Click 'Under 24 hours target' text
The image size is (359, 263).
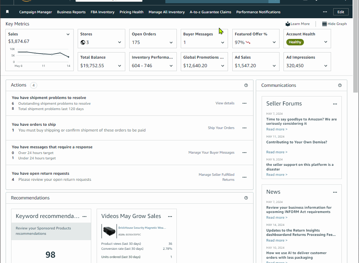point(37,158)
